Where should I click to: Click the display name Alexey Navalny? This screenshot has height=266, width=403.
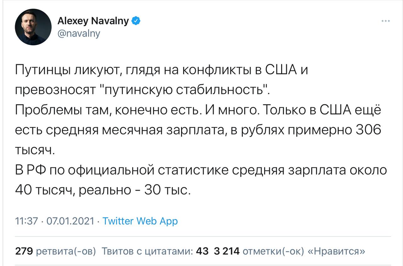tap(93, 21)
